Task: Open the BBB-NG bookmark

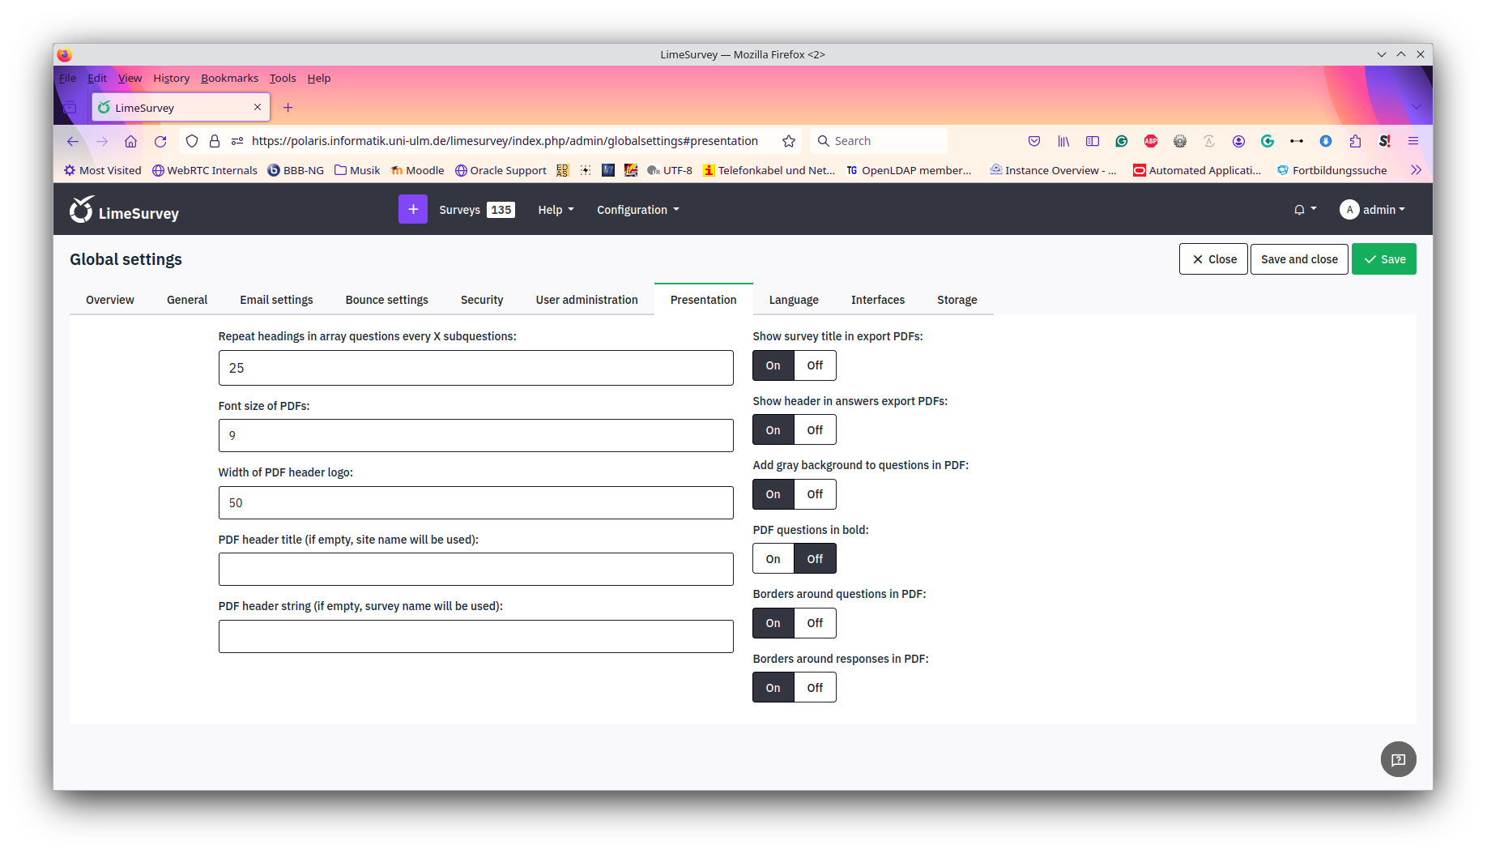Action: (296, 170)
